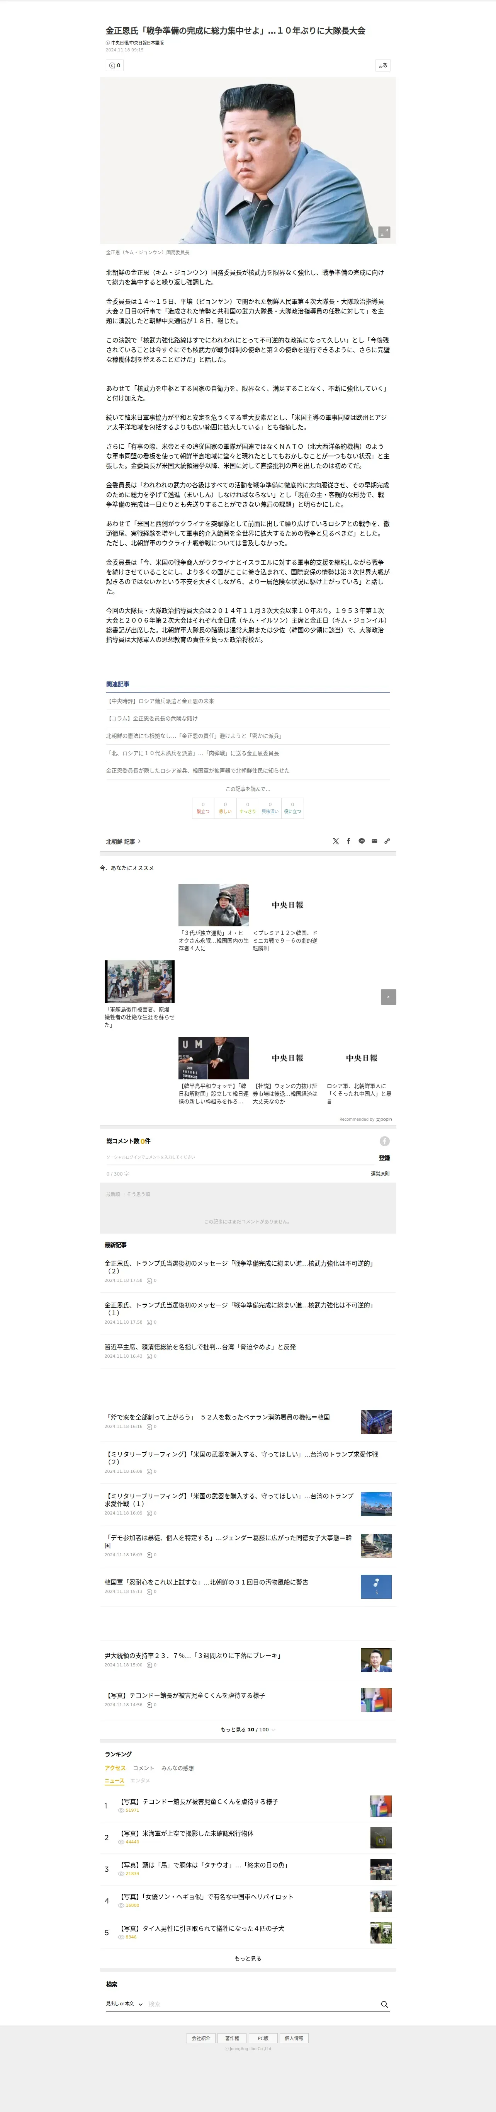React with '腹立つ' emotion button
496x2112 pixels.
point(202,808)
